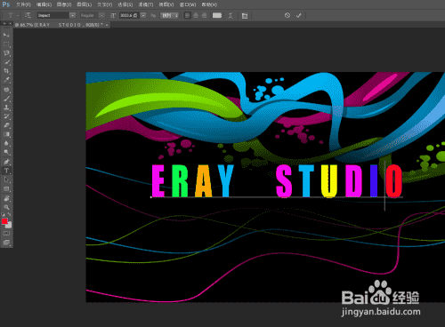Open the 视图(V) menu

[166, 4]
